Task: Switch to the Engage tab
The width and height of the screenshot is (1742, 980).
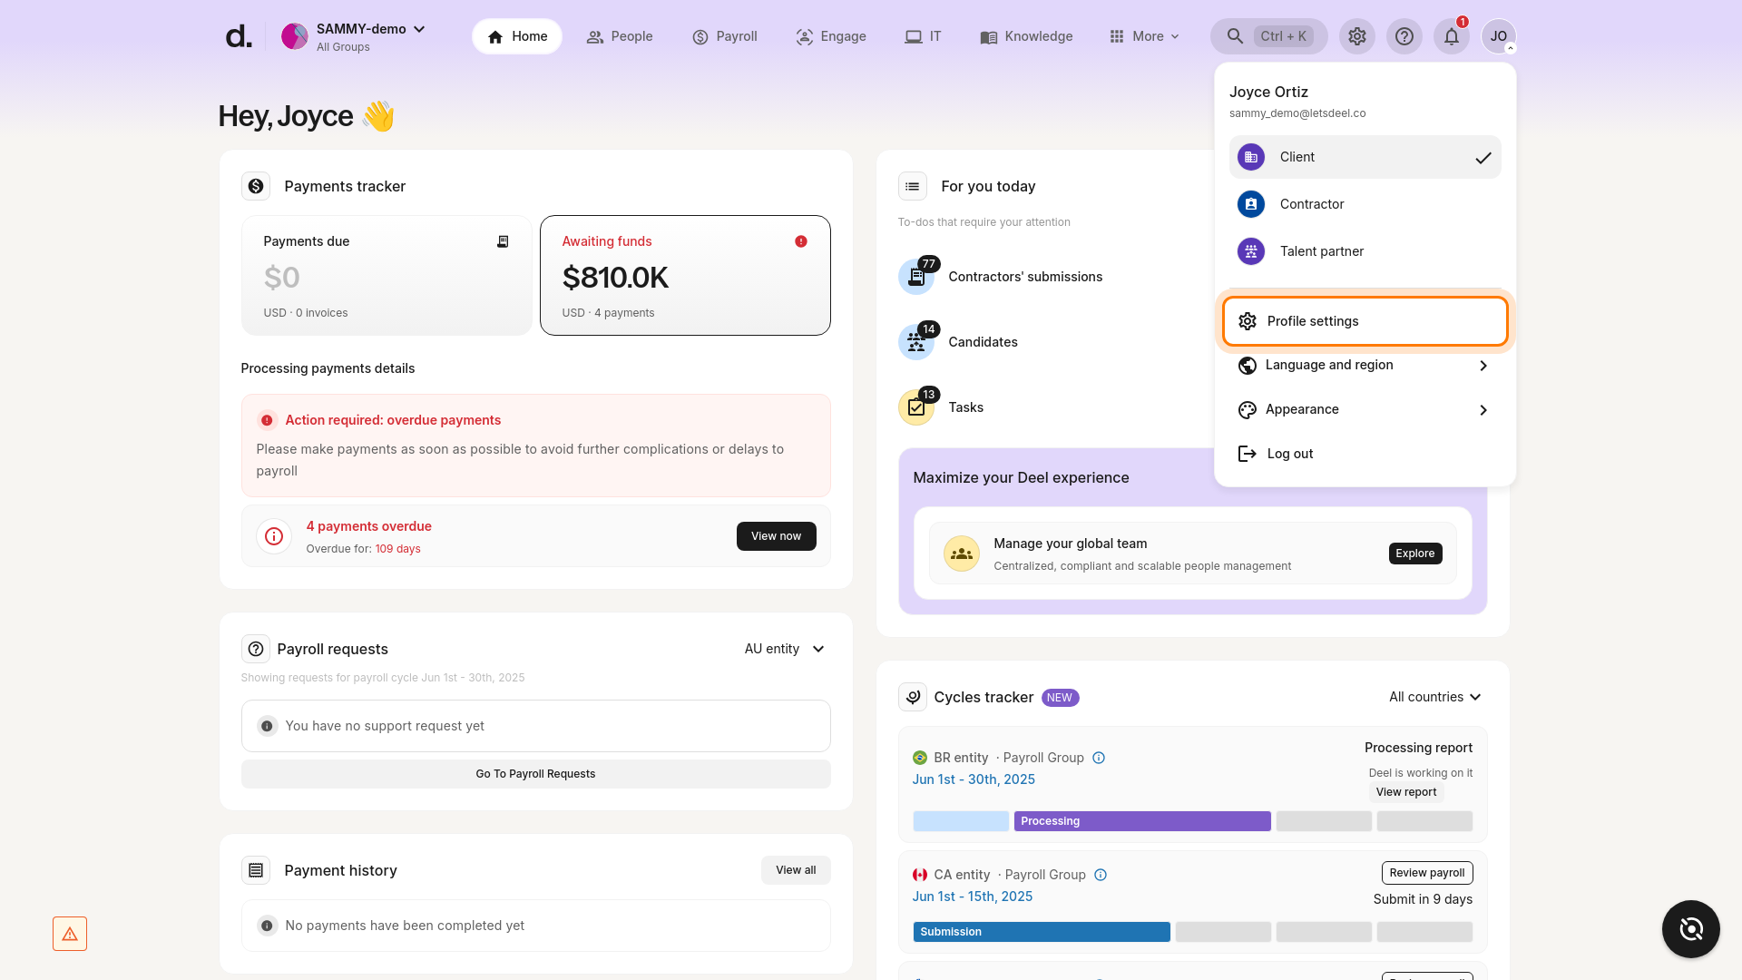Action: click(x=831, y=36)
